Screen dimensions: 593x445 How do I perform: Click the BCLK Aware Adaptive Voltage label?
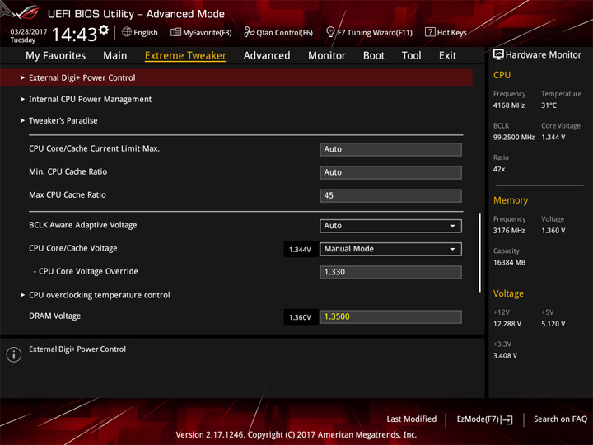pyautogui.click(x=83, y=225)
